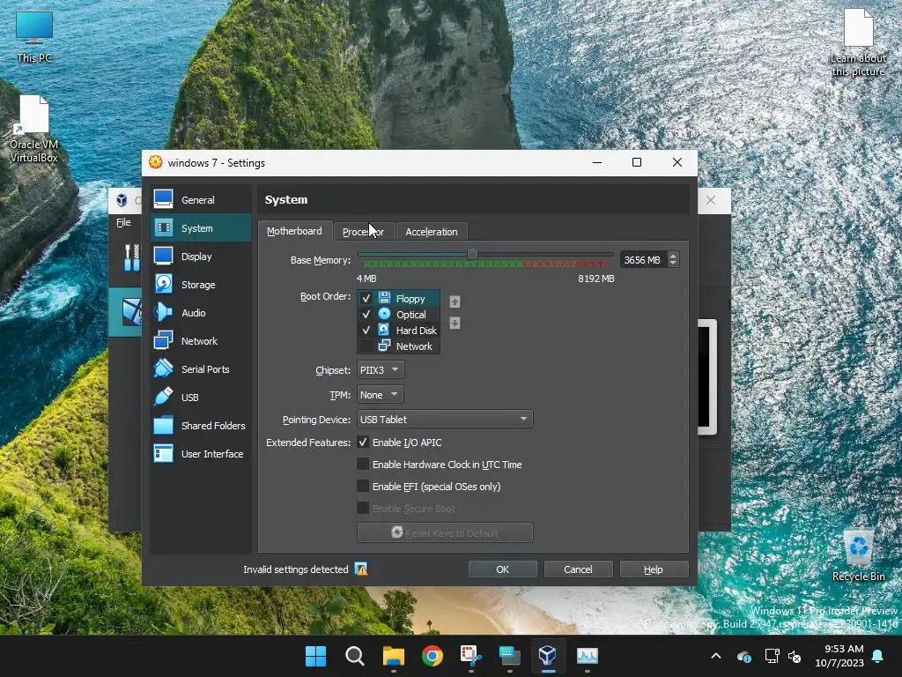The height and width of the screenshot is (677, 902).
Task: Open Windows Start menu
Action: [316, 656]
